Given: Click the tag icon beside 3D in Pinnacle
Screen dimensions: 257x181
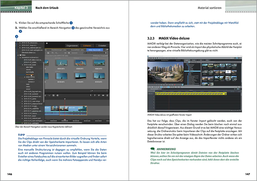Looking at the screenshot, I should click(x=69, y=53).
